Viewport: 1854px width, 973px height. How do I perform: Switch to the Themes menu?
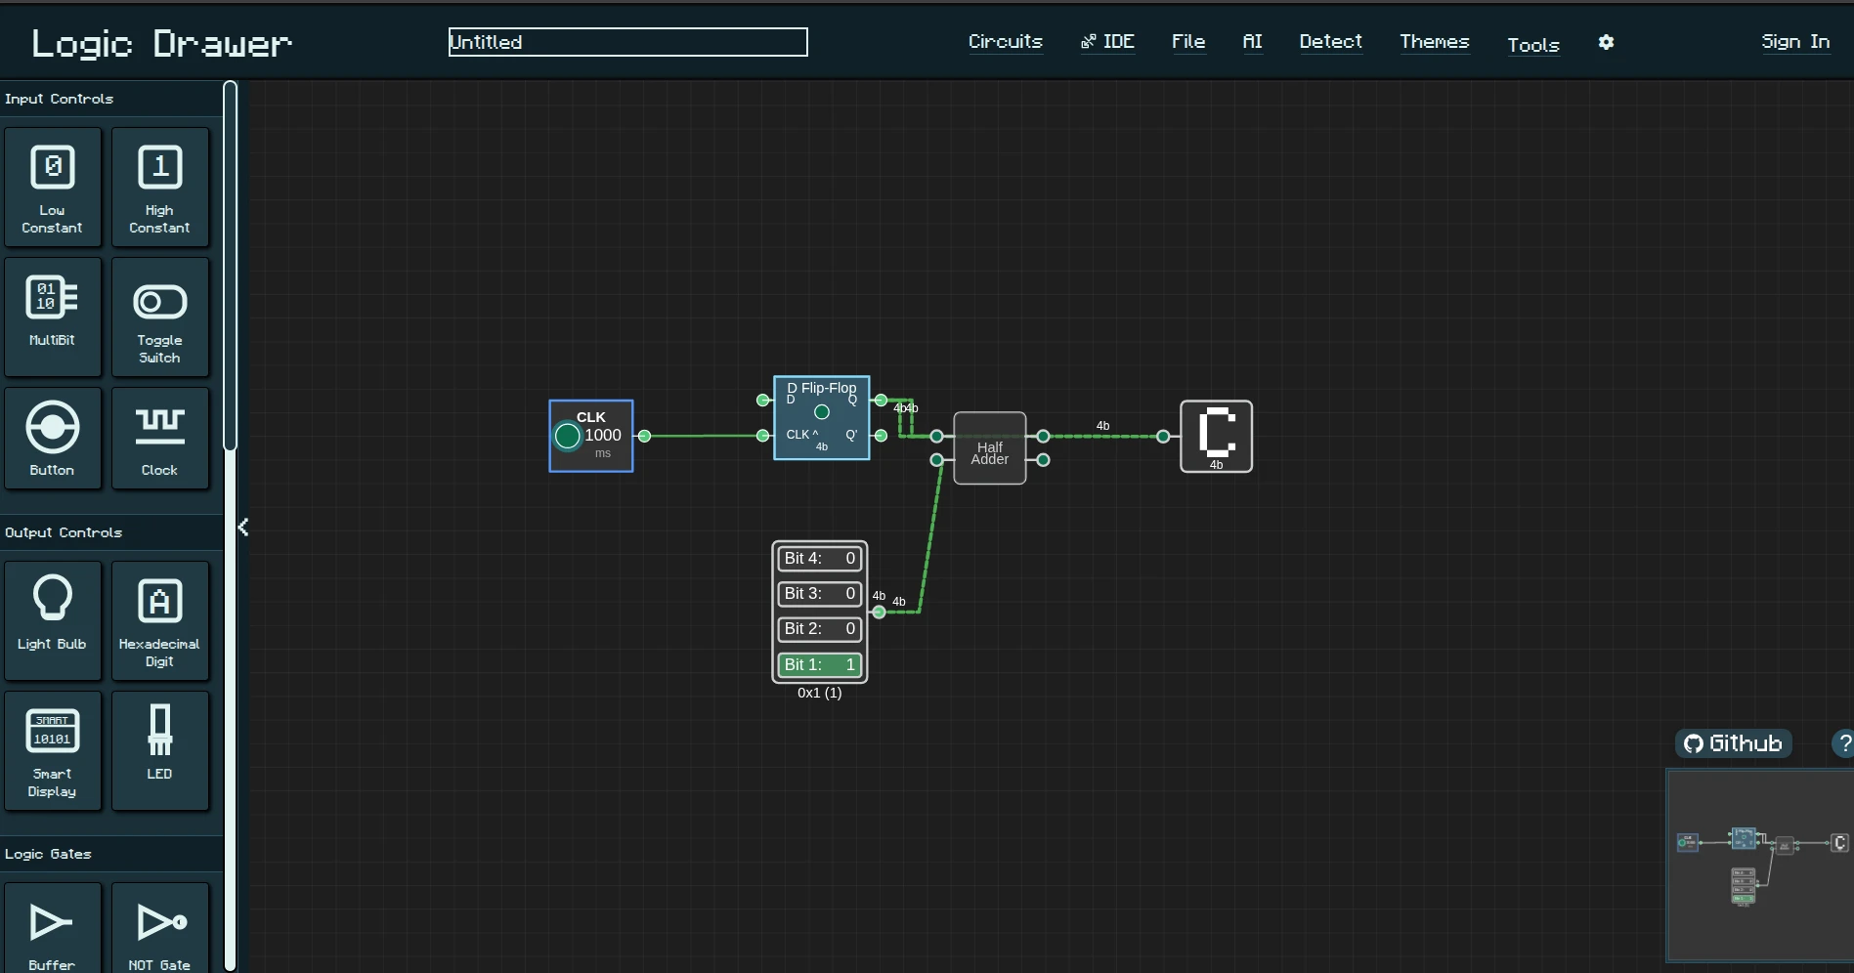click(x=1434, y=43)
